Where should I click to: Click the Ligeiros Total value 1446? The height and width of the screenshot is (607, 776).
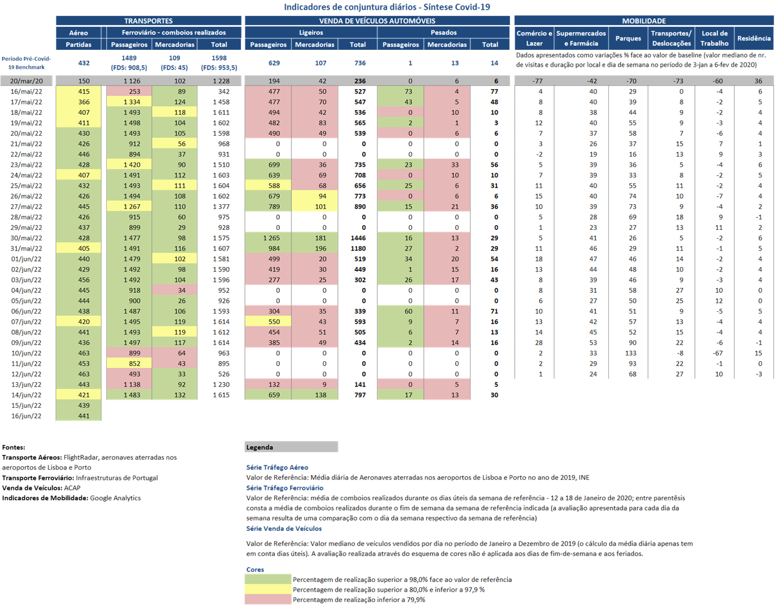click(x=358, y=238)
